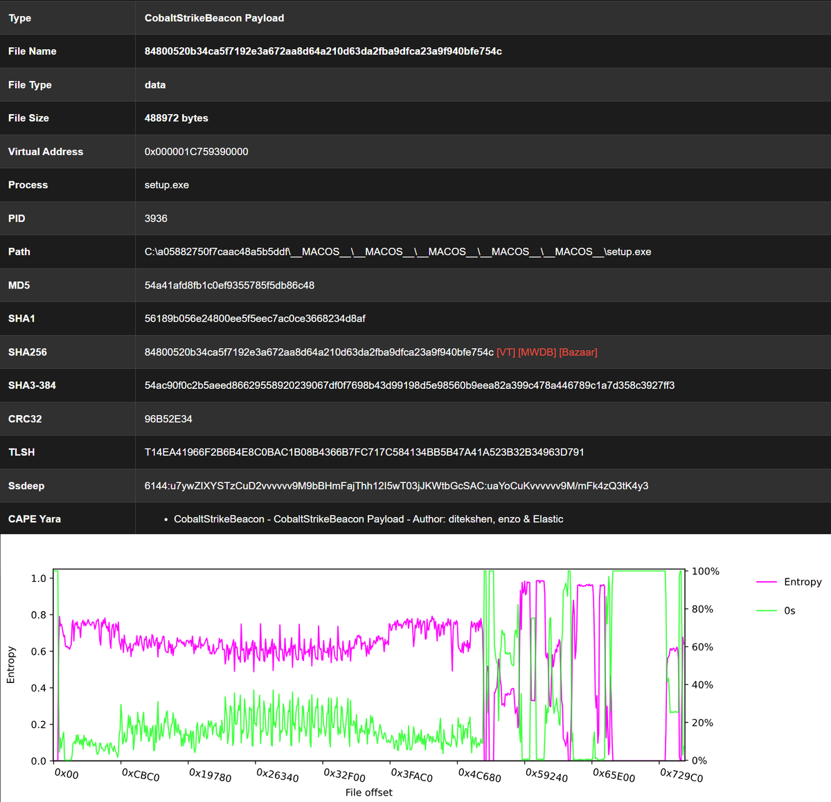Click the Process value setup.exe
831x802 pixels.
tap(166, 185)
